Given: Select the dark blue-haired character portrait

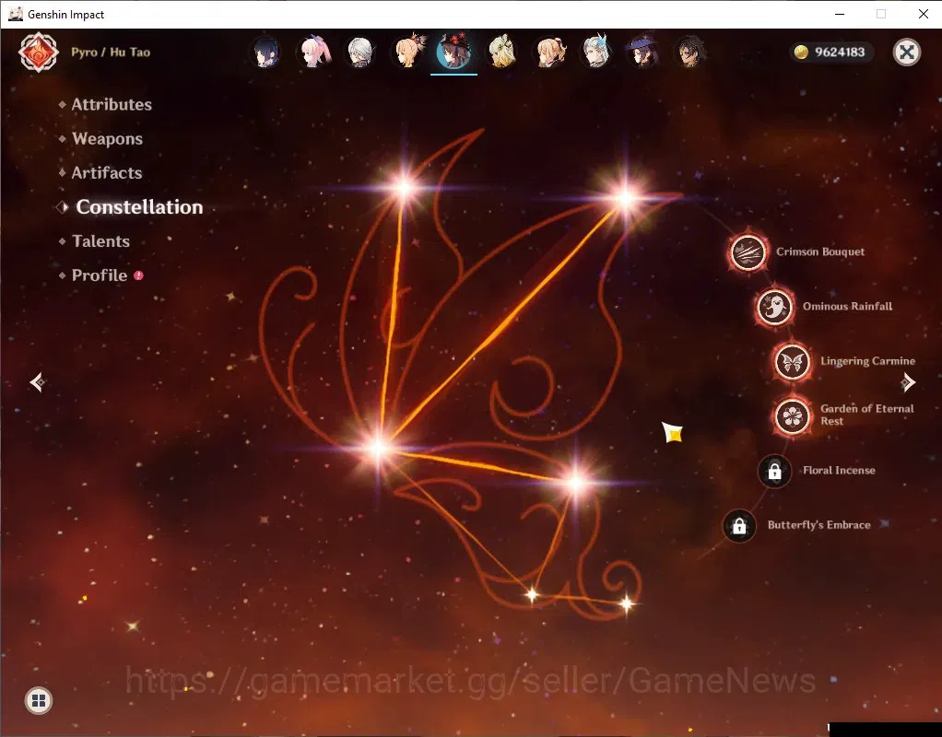Looking at the screenshot, I should [x=265, y=52].
